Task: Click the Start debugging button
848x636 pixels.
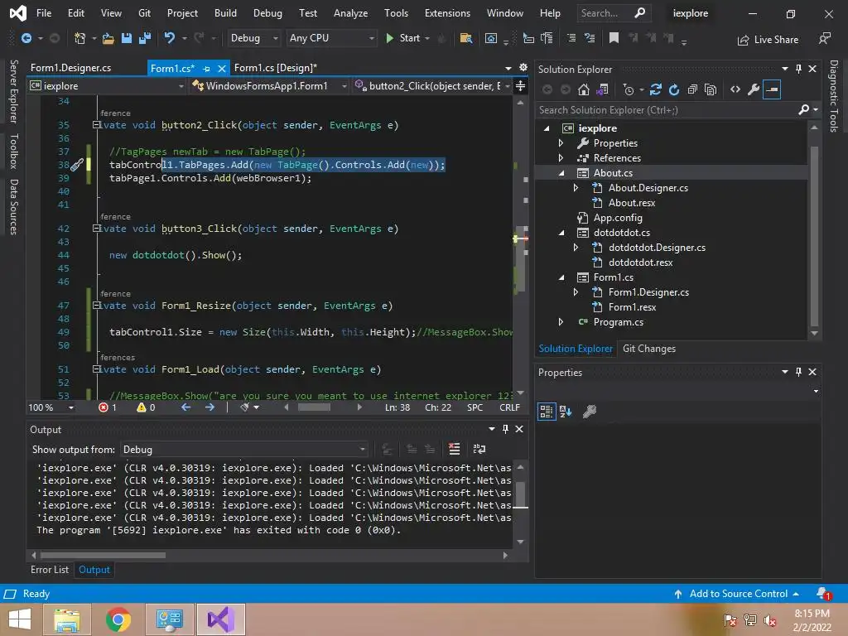Action: click(402, 38)
